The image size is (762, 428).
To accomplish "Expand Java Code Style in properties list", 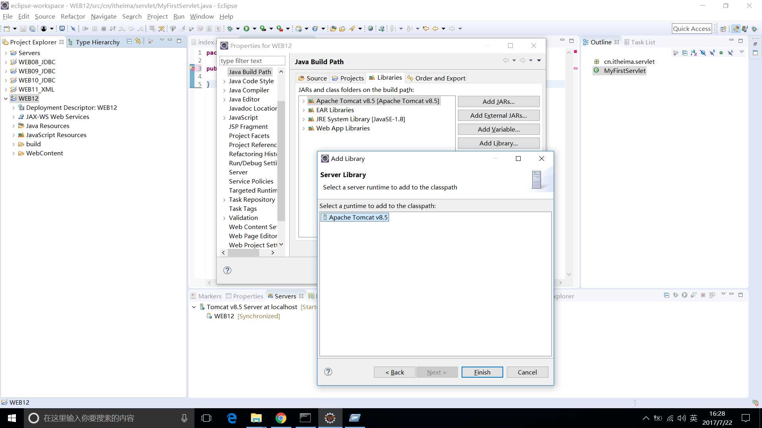I will tap(224, 81).
